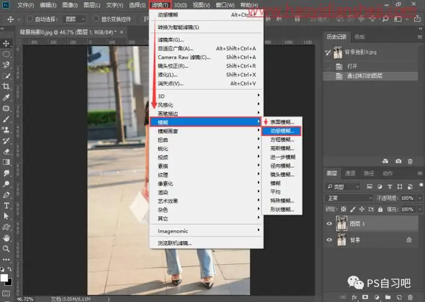Open Camera Raw 滤镜(C)...
Viewport: 425px width, 302px height.
206,57
